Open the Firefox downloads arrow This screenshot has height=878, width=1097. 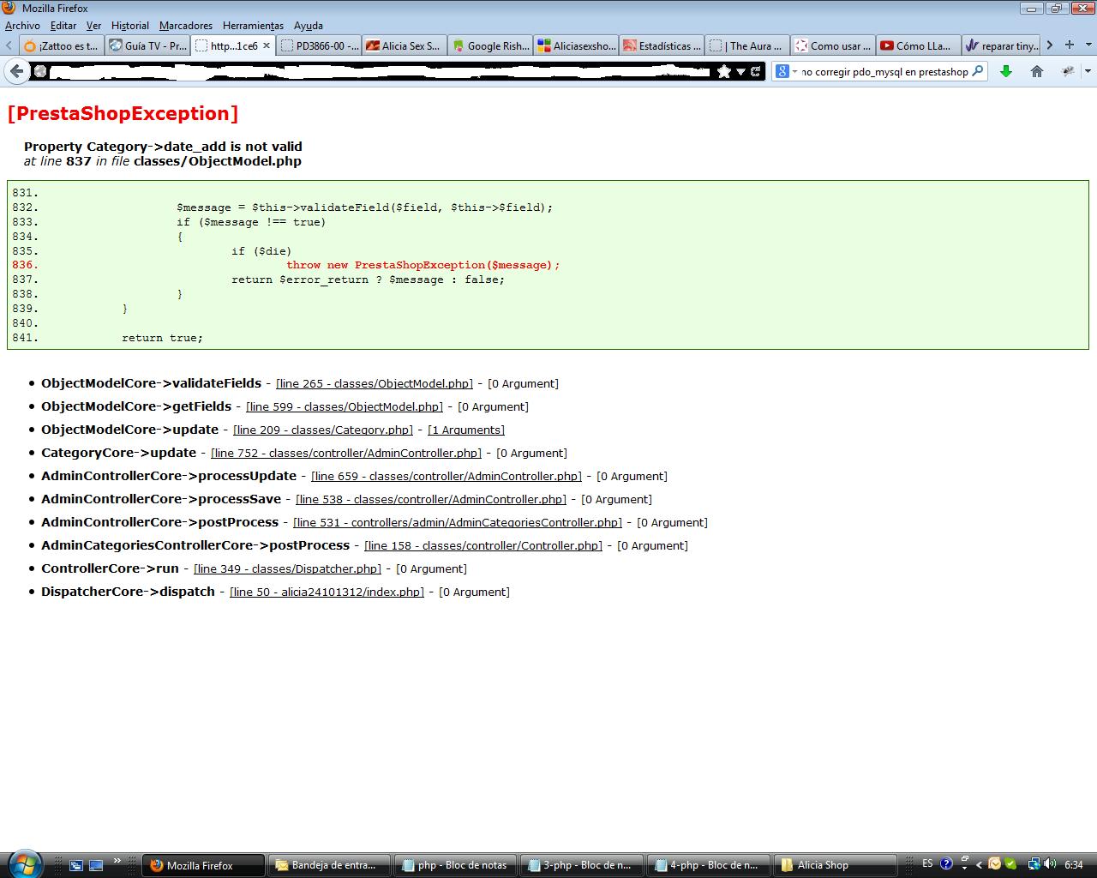[1006, 71]
